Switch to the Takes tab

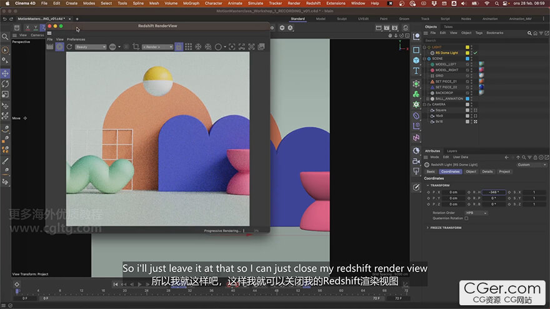pyautogui.click(x=448, y=27)
